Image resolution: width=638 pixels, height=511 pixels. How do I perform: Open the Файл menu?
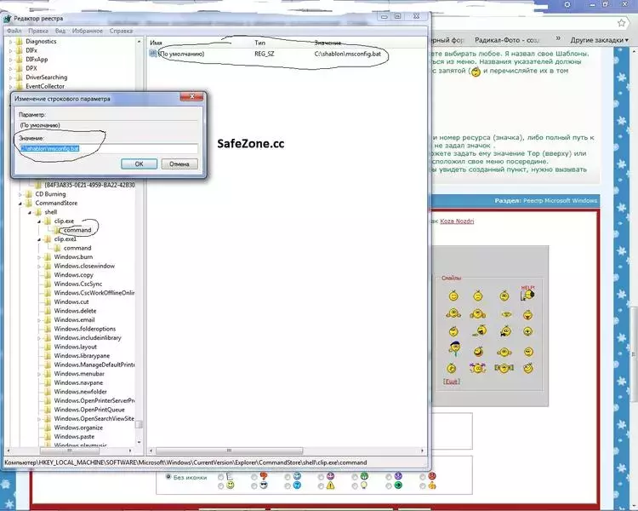(14, 31)
